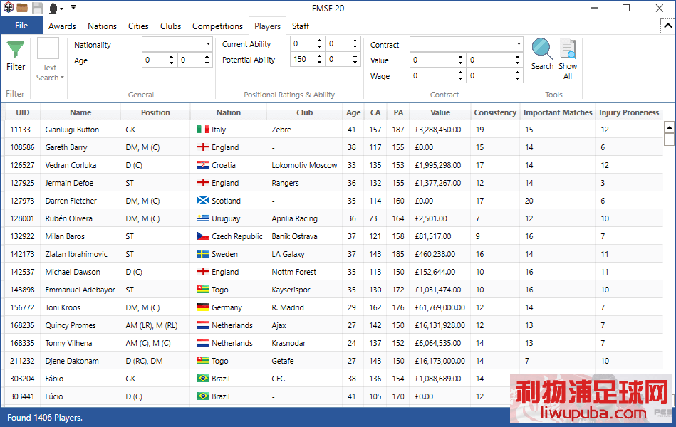Click the Brazil flag in Lúcio's row

[203, 396]
